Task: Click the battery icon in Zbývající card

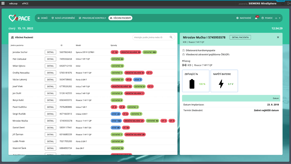Action: point(192,84)
